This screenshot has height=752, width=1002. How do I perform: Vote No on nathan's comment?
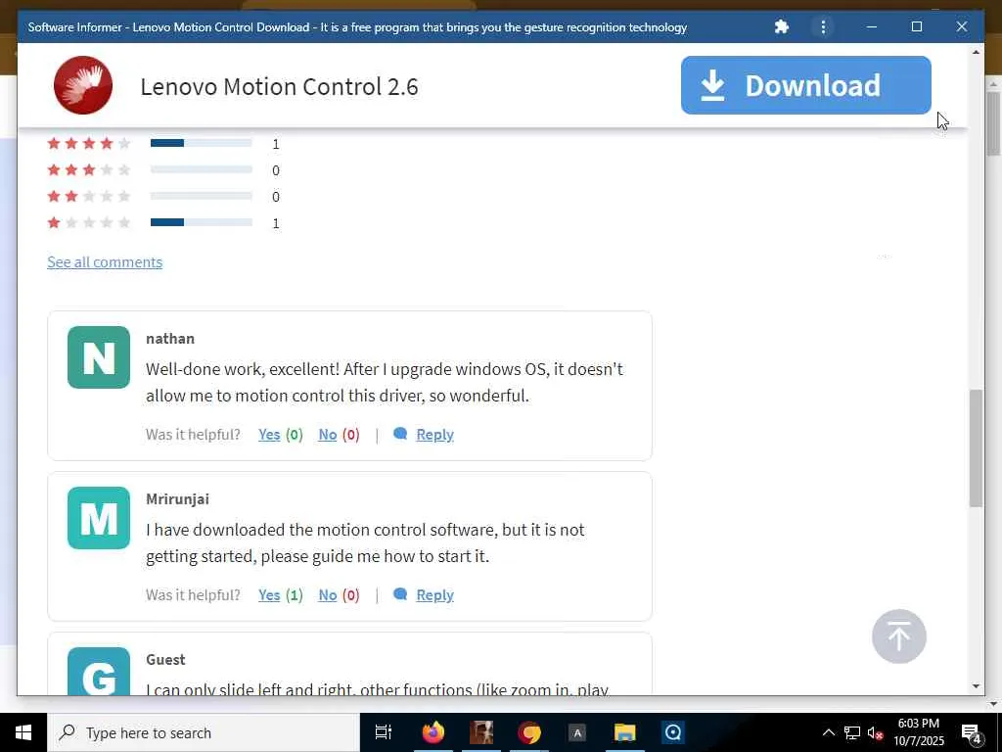[x=327, y=434]
